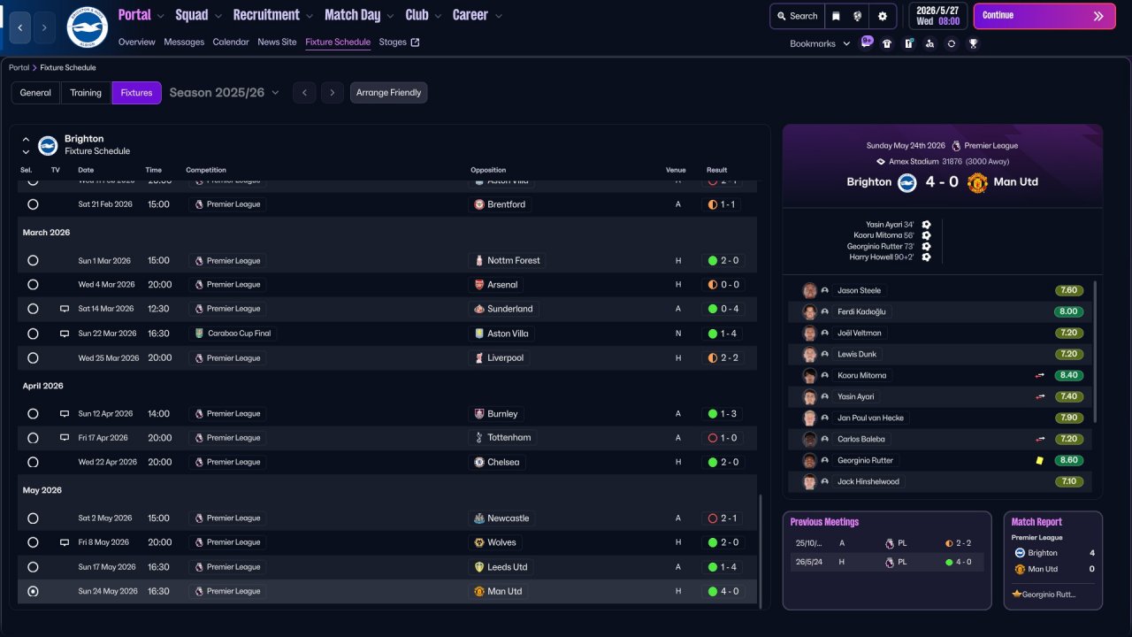Switch to the Training tab
Image resolution: width=1132 pixels, height=637 pixels.
(x=86, y=93)
